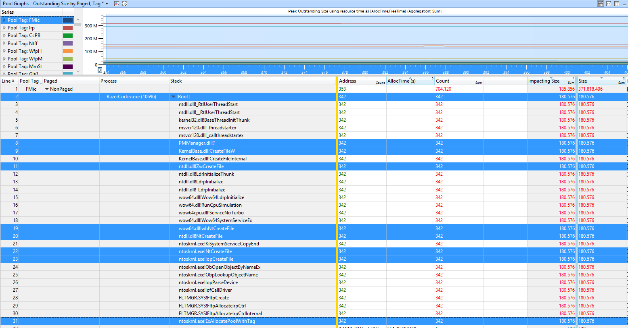Select the Pool Graphs title label
The height and width of the screenshot is (328, 628).
pyautogui.click(x=16, y=4)
